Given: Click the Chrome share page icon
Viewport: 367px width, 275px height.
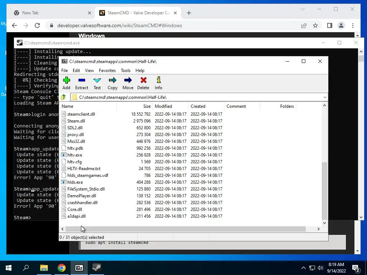Looking at the screenshot, I should [x=304, y=25].
